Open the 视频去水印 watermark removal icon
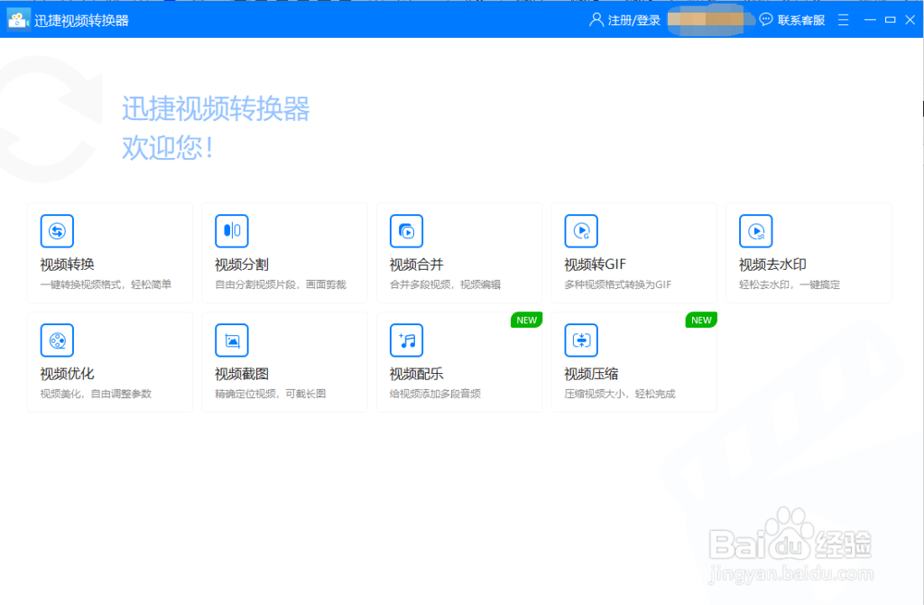Viewport: 924px width, 605px height. 756,231
